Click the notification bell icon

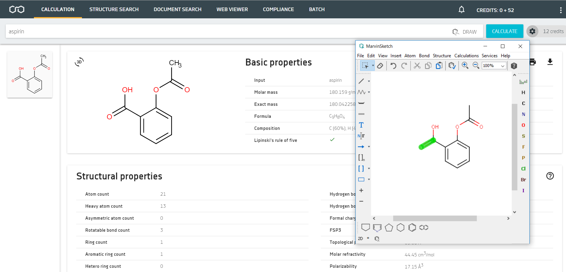click(461, 9)
